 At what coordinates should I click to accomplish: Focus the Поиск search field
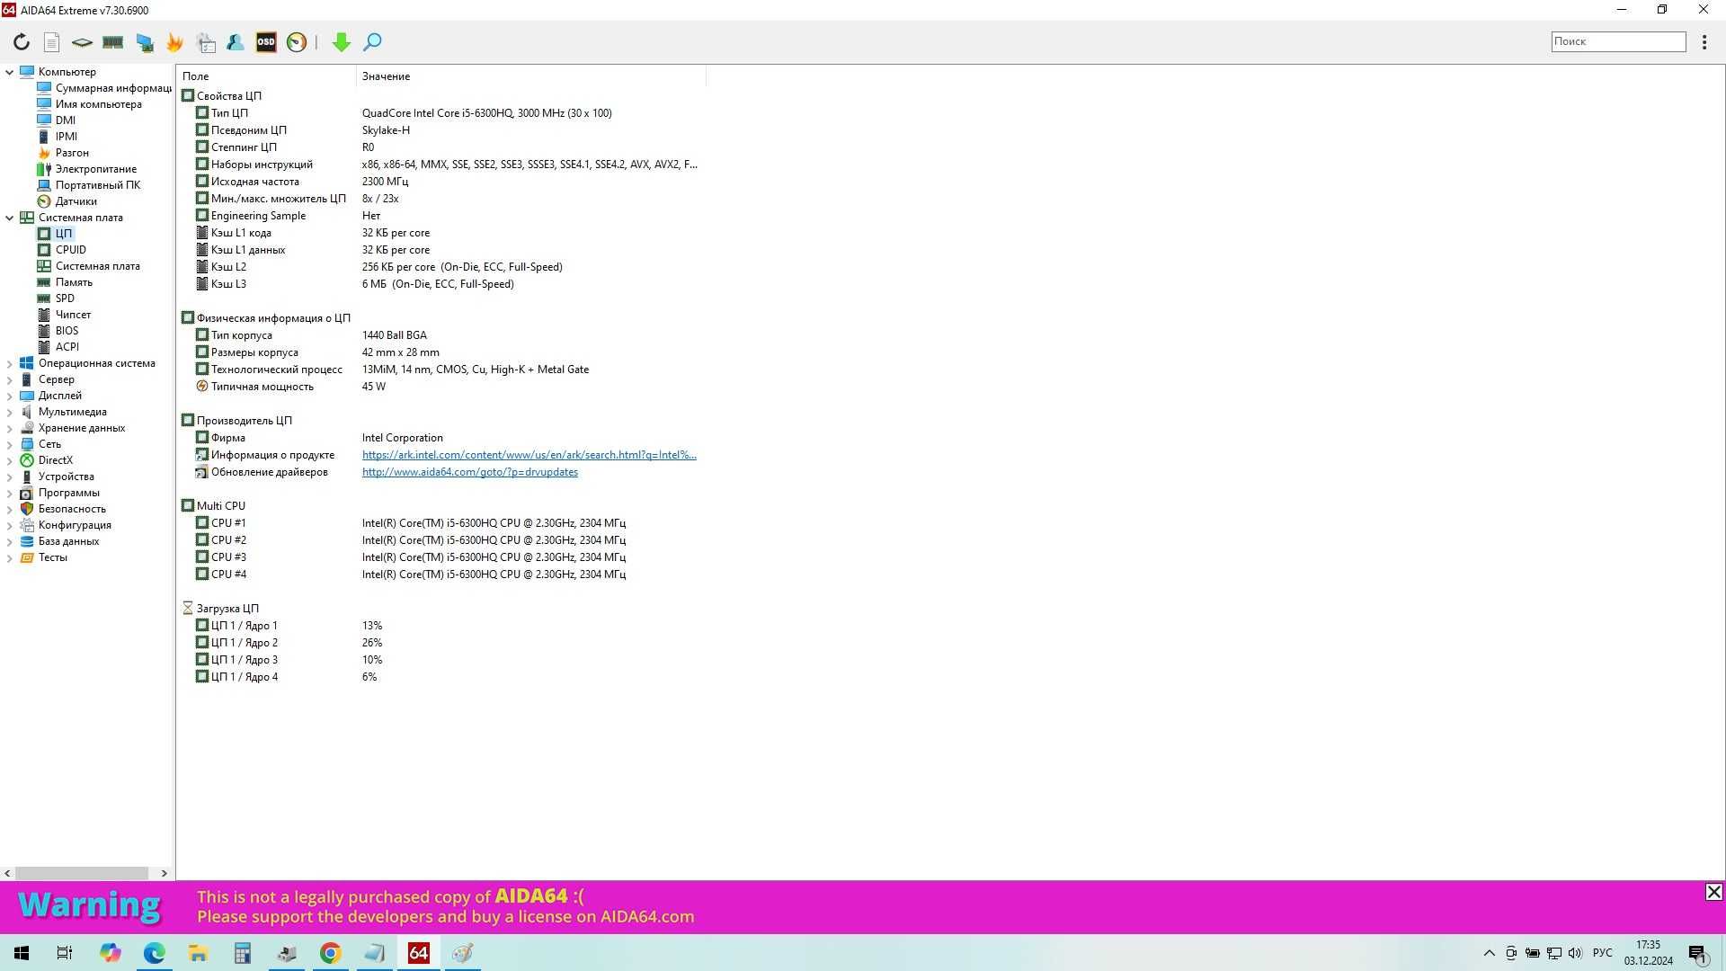coord(1618,41)
